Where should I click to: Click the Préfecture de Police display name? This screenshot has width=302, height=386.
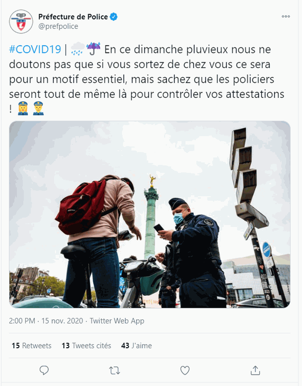[73, 17]
